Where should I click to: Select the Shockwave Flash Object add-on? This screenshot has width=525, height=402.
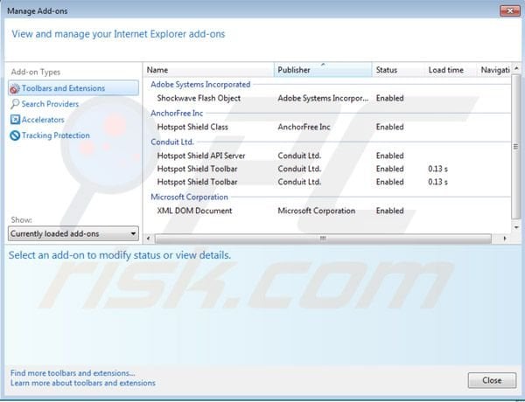click(x=199, y=98)
